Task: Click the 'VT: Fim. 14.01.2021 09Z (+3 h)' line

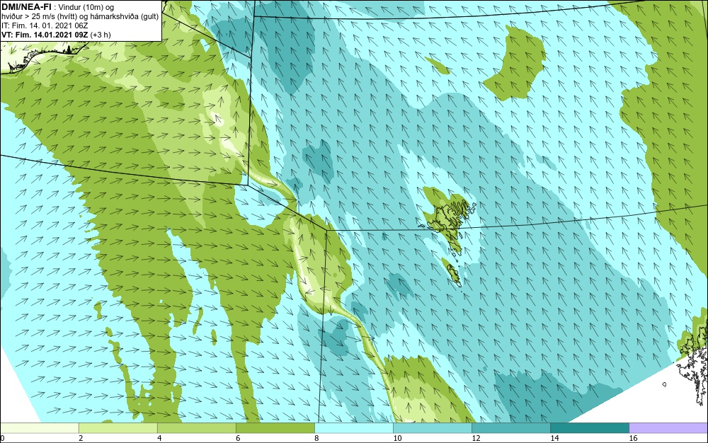Action: pos(56,34)
